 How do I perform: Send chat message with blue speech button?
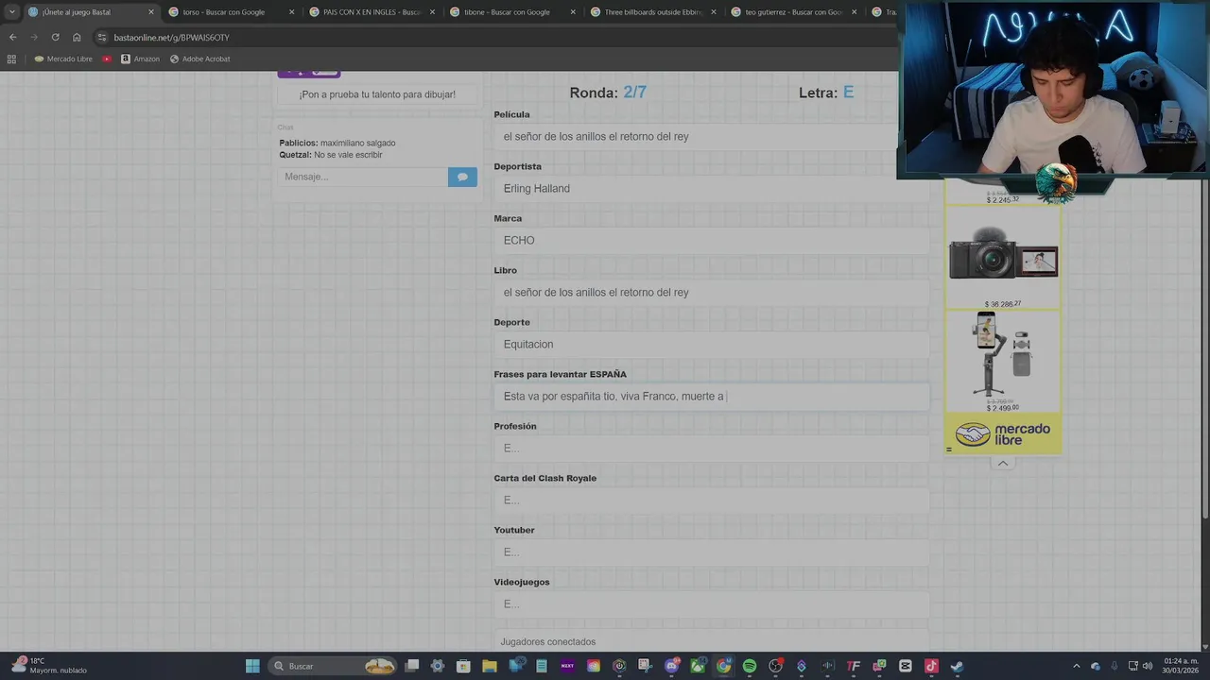click(462, 177)
